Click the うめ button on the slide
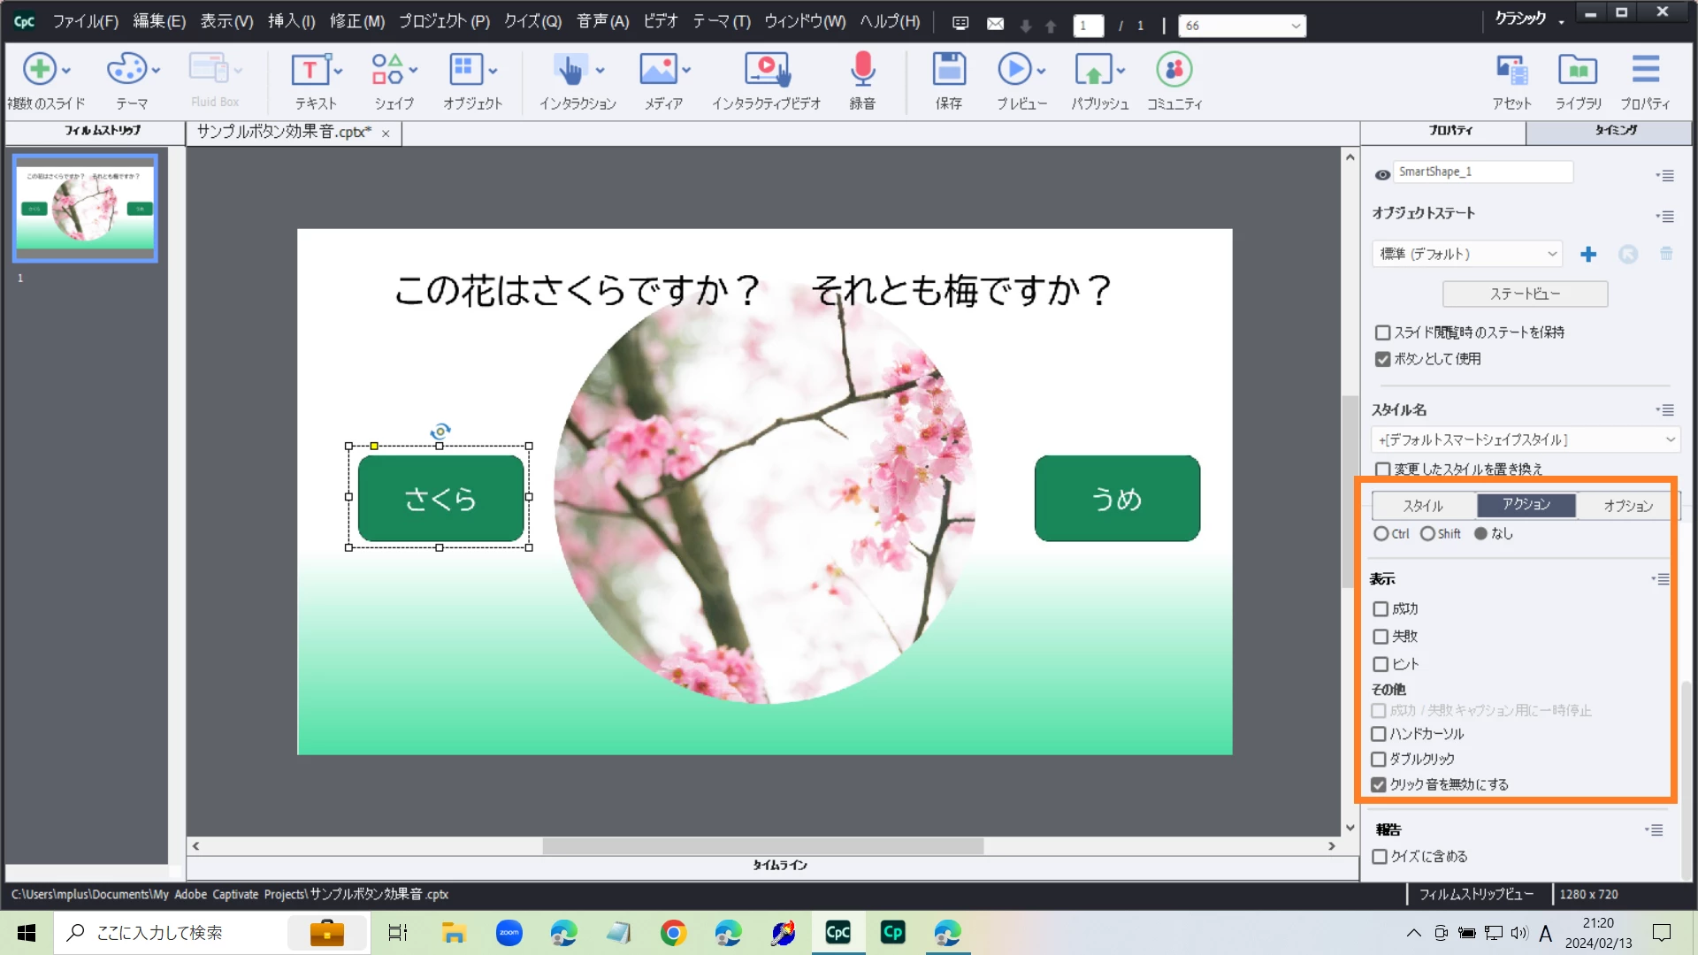This screenshot has width=1698, height=955. 1117,499
